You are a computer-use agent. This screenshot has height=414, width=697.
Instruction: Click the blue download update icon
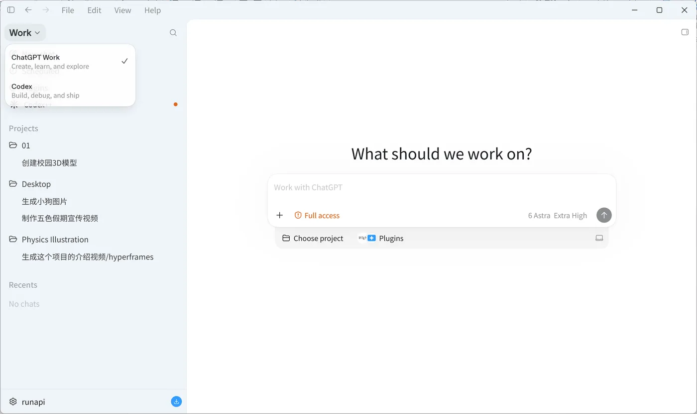pos(176,402)
